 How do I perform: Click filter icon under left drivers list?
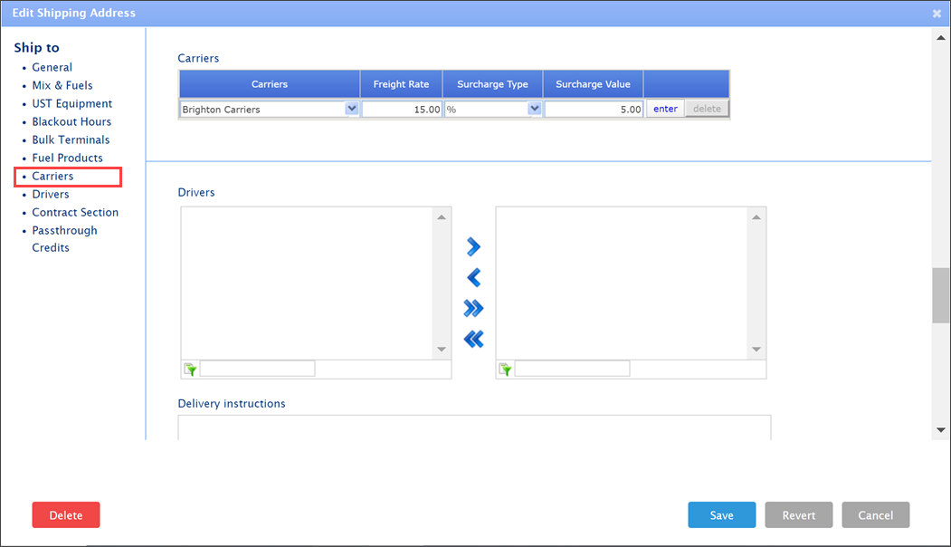(x=190, y=369)
